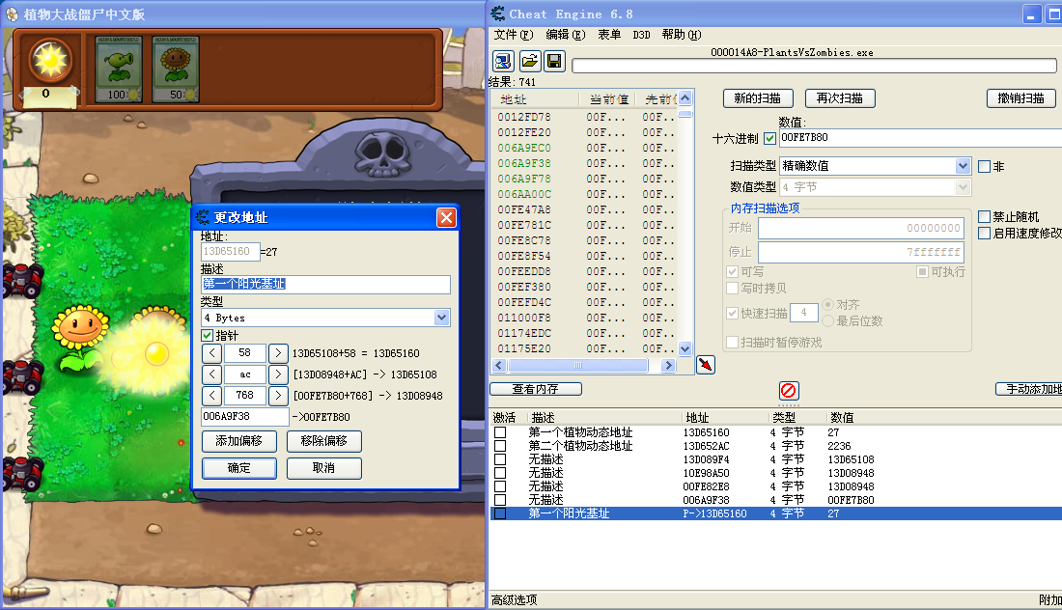Click the floppy disk save icon
This screenshot has width=1062, height=610.
(x=554, y=62)
